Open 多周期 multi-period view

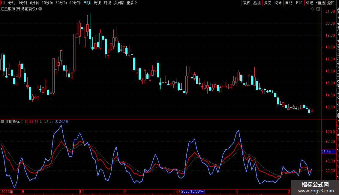pyautogui.click(x=119, y=3)
